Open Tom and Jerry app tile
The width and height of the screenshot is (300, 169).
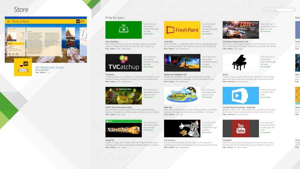pos(182,129)
